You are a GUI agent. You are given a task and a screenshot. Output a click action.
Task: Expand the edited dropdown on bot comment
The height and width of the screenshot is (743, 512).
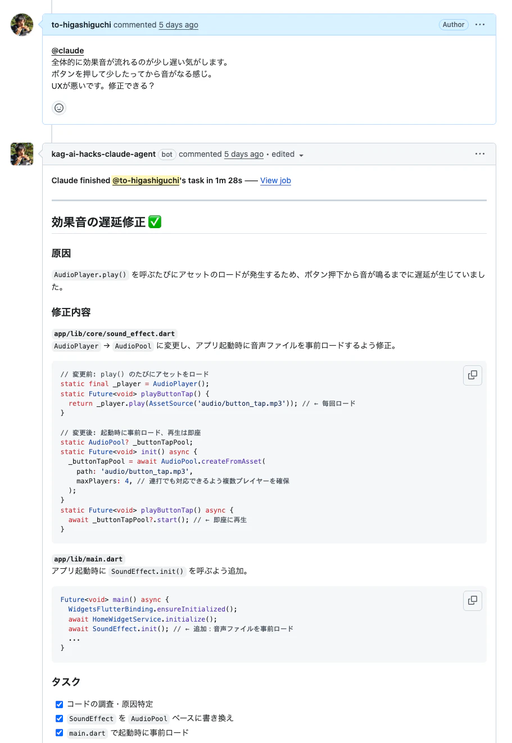287,154
